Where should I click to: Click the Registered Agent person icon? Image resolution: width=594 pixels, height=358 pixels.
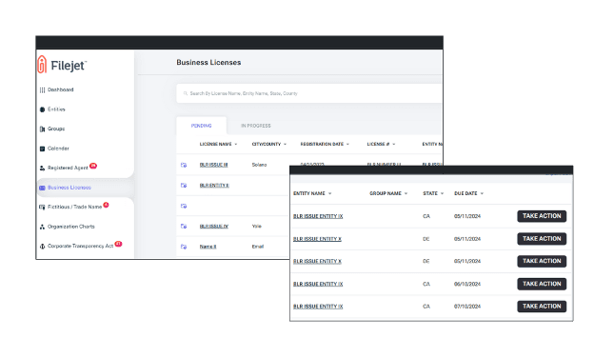pyautogui.click(x=42, y=169)
